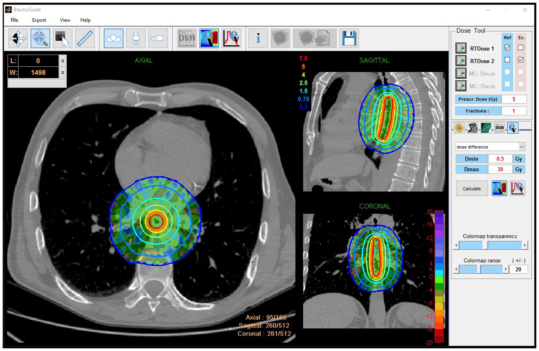
Task: Click the mesh export to document icon
Action: 314,38
